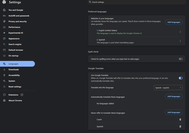Viewport: 189px width, 133px height.
Task: Open System settings section
Action: click(12, 81)
